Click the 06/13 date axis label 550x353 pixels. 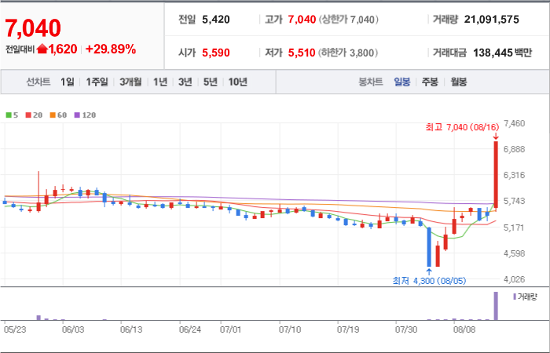[131, 329]
